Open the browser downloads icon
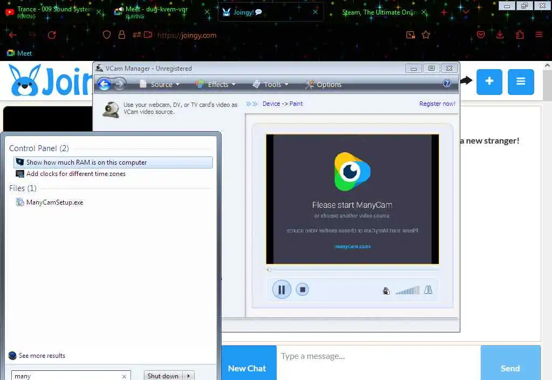 pyautogui.click(x=500, y=35)
